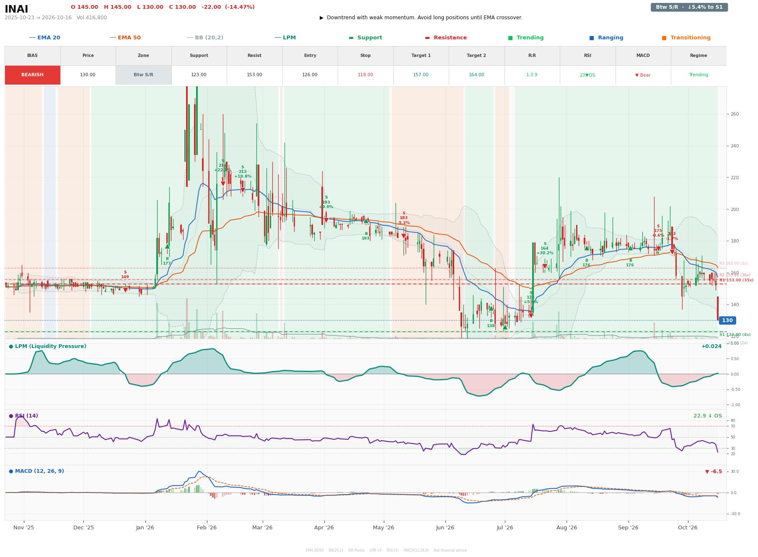Screen dimensions: 758x557
Task: Click the B 138 buy signal marker
Action: point(491,308)
